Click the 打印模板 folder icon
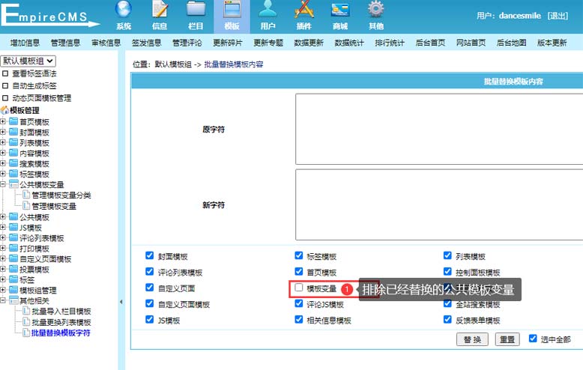Image resolution: width=583 pixels, height=370 pixels. click(13, 248)
